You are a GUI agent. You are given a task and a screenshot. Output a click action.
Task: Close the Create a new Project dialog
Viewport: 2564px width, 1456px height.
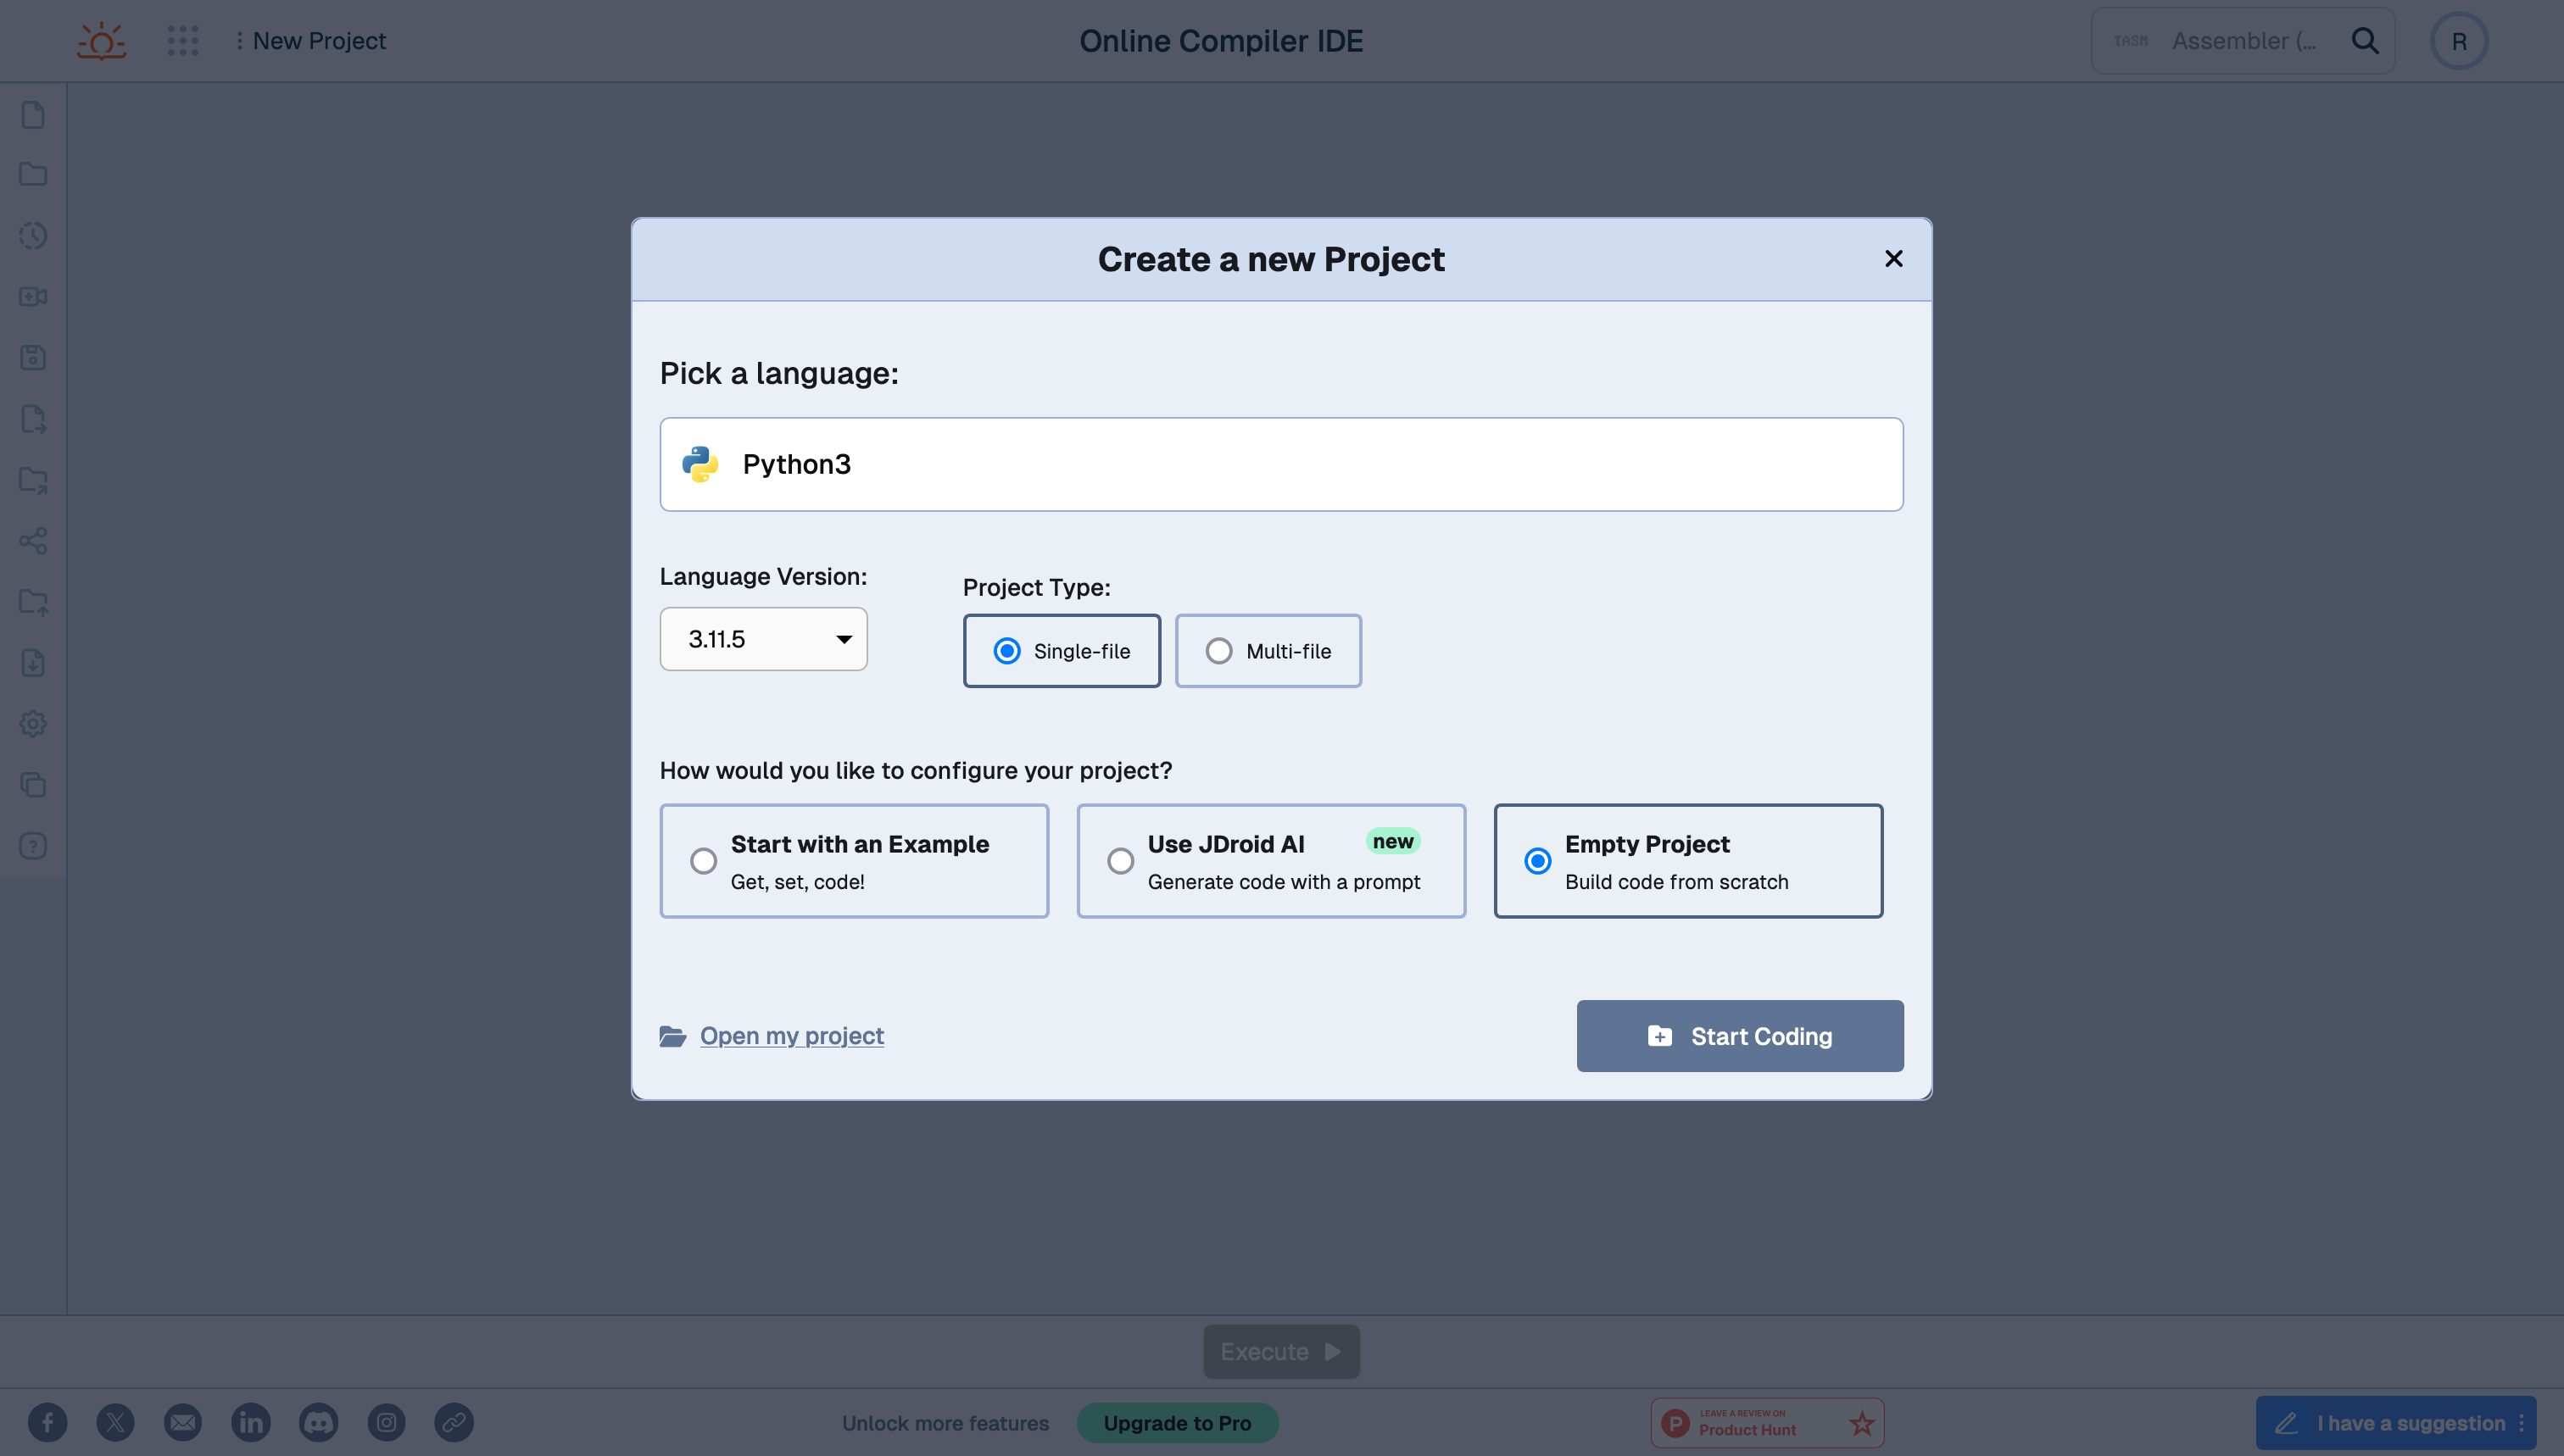tap(1893, 259)
